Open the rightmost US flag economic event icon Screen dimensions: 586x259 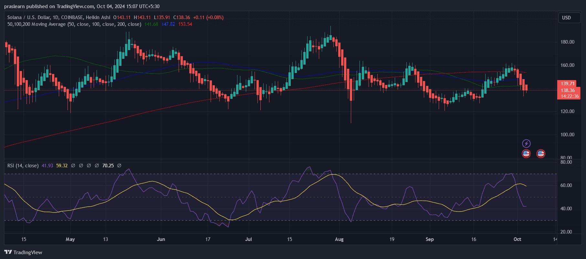pos(541,153)
